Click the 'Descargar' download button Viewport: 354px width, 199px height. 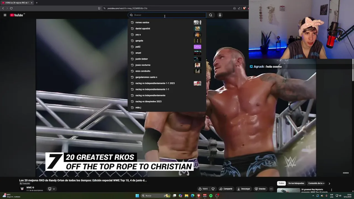[x=244, y=189]
